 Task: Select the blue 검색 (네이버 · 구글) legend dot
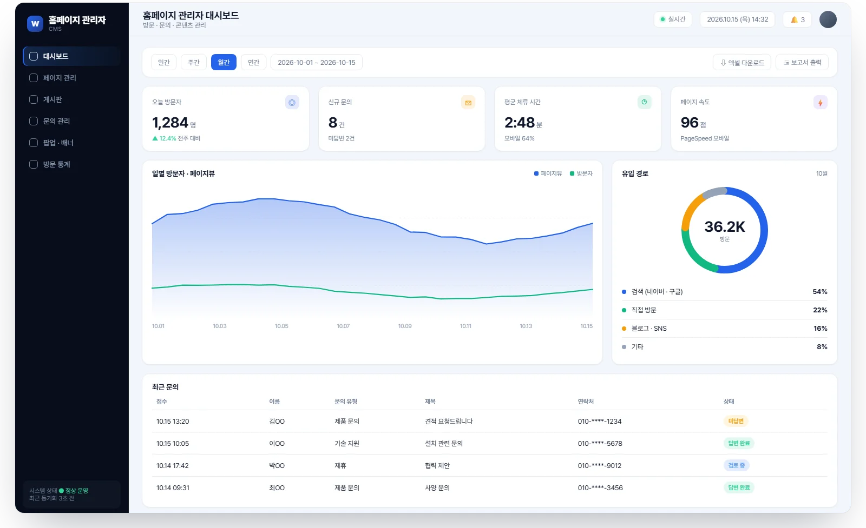(624, 292)
